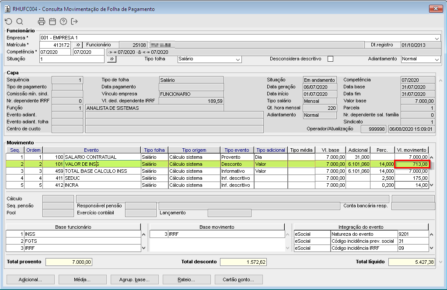This screenshot has height=290, width=447.
Task: Open the calendar toolbar icon
Action: (x=52, y=21)
